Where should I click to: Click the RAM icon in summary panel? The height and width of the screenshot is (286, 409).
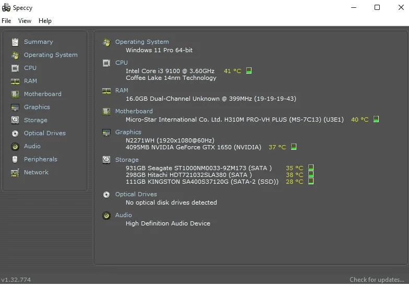[106, 91]
